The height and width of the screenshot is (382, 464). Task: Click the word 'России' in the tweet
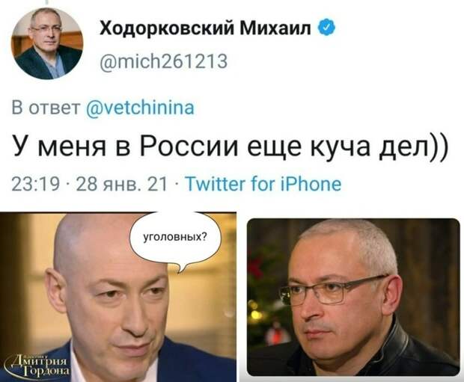tap(189, 146)
